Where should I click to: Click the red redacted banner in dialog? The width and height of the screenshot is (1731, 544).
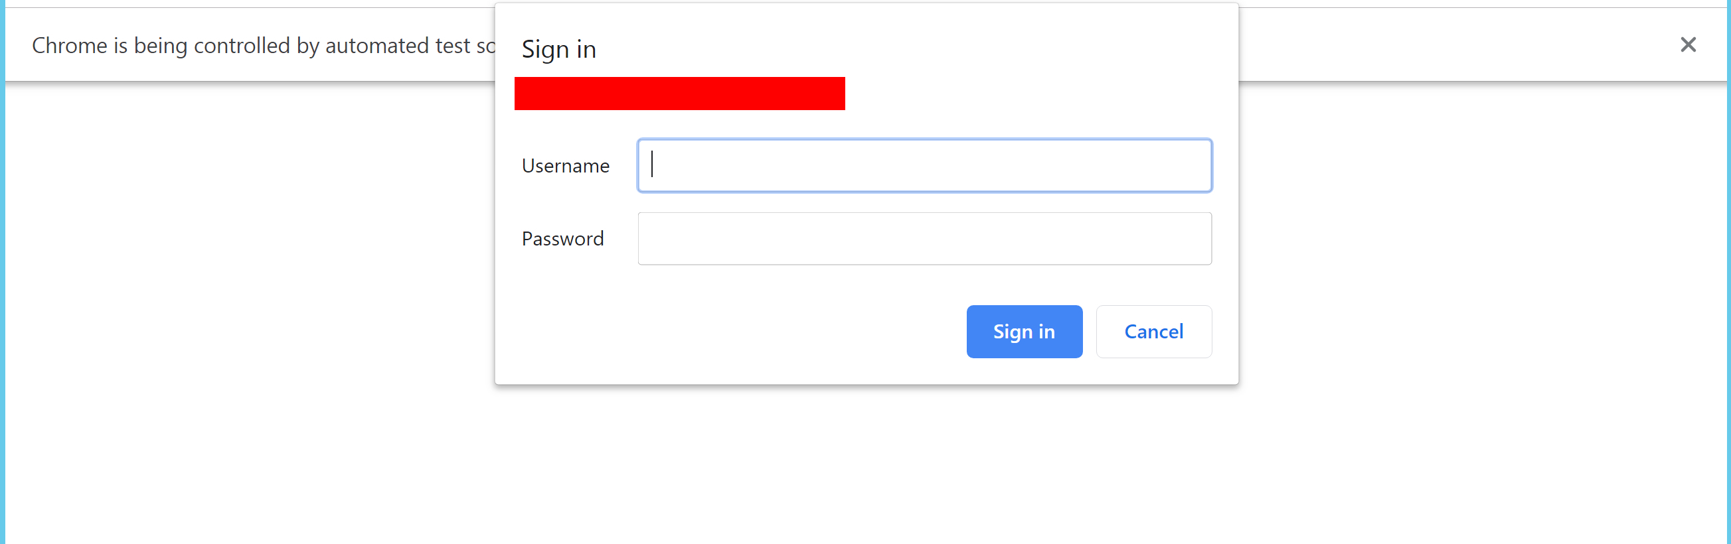pos(679,93)
